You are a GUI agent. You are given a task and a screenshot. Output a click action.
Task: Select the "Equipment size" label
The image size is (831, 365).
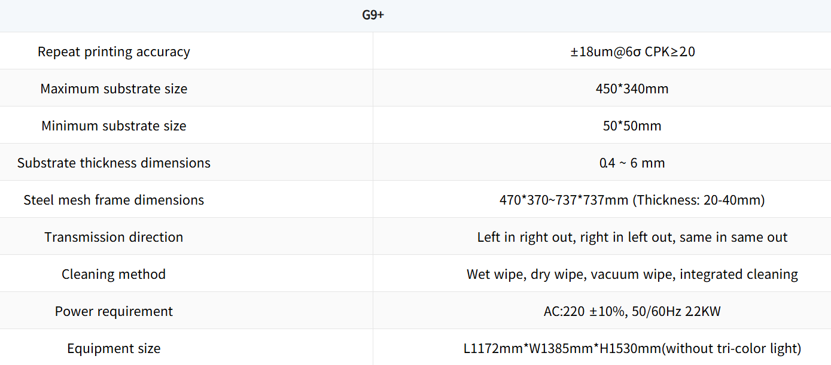click(x=114, y=348)
